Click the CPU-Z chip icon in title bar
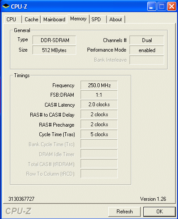This screenshot has width=178, height=219. (x=6, y=7)
